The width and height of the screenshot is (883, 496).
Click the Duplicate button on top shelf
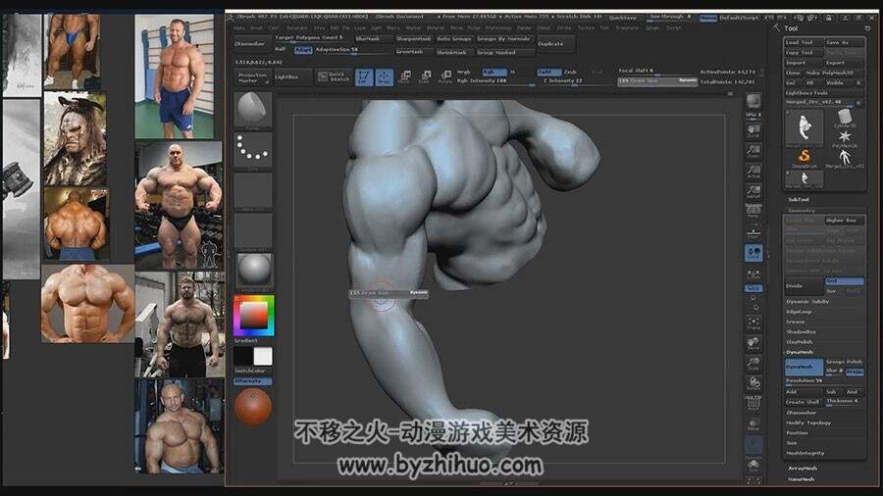coord(554,44)
